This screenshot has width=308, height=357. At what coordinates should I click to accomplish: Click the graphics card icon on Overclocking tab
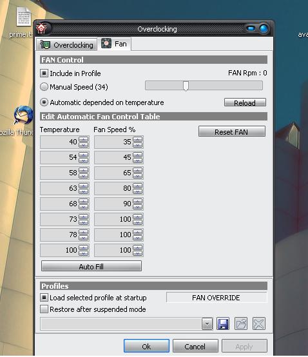pos(45,44)
